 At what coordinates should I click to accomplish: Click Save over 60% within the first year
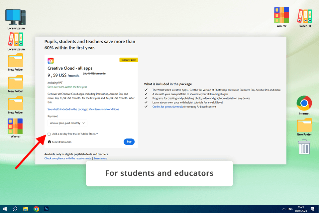67,87
